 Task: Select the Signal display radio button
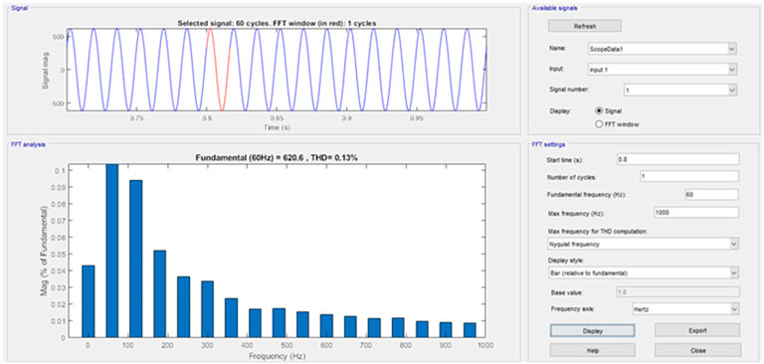pyautogui.click(x=599, y=110)
